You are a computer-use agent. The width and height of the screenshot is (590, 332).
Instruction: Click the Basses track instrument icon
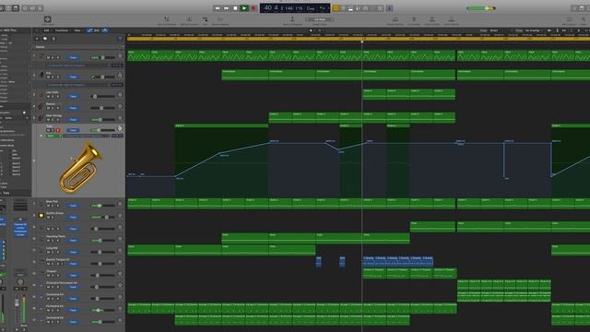[x=41, y=107]
